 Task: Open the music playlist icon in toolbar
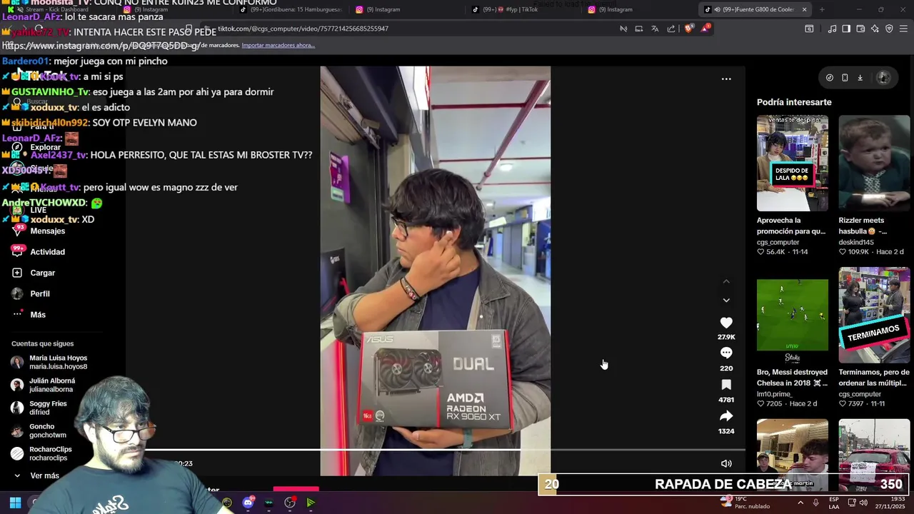coord(832,29)
